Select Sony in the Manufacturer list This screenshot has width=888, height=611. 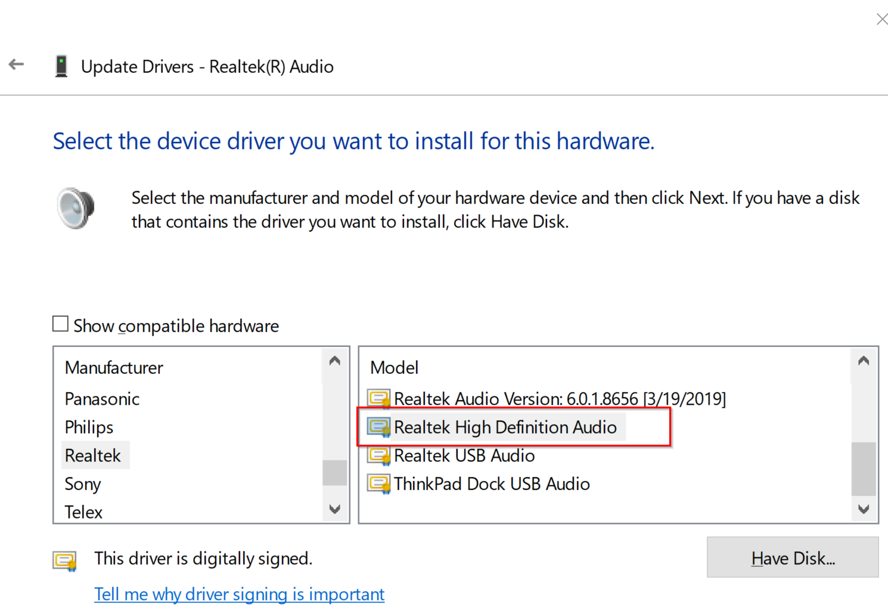[83, 484]
